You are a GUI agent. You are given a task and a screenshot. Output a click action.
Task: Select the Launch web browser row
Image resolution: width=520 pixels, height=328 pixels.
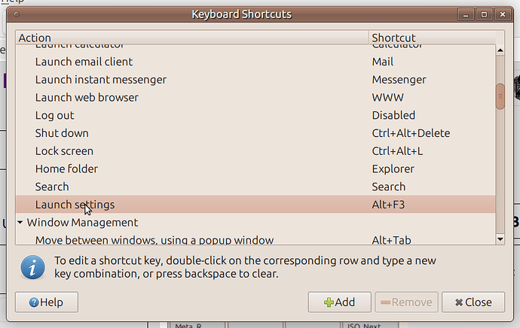[x=87, y=98]
